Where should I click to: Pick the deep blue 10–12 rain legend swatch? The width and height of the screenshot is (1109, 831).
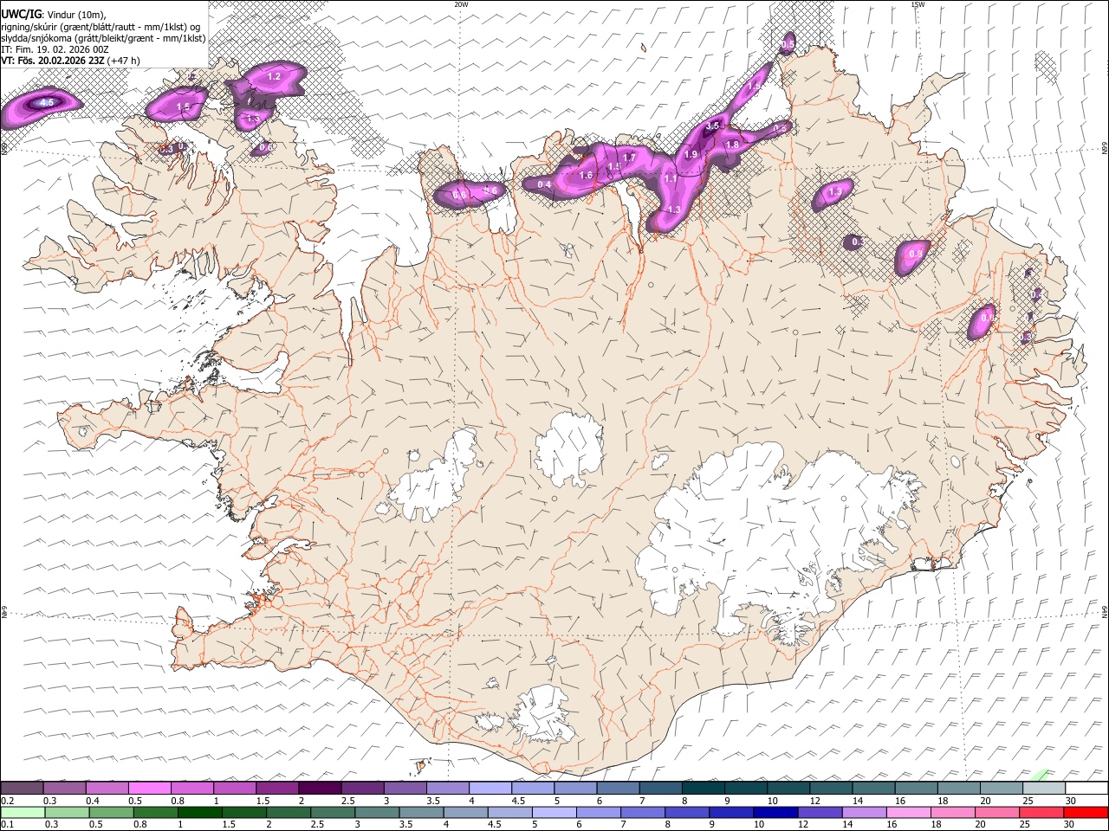[775, 813]
